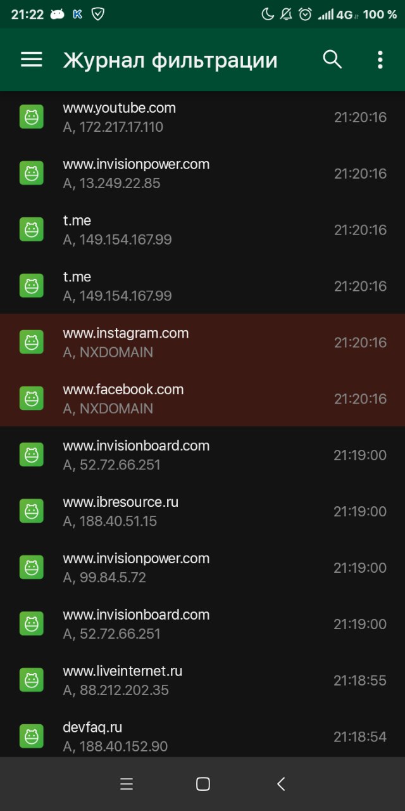Tap the icon beside devfaq.ru entry
This screenshot has width=405, height=811.
coord(31,736)
